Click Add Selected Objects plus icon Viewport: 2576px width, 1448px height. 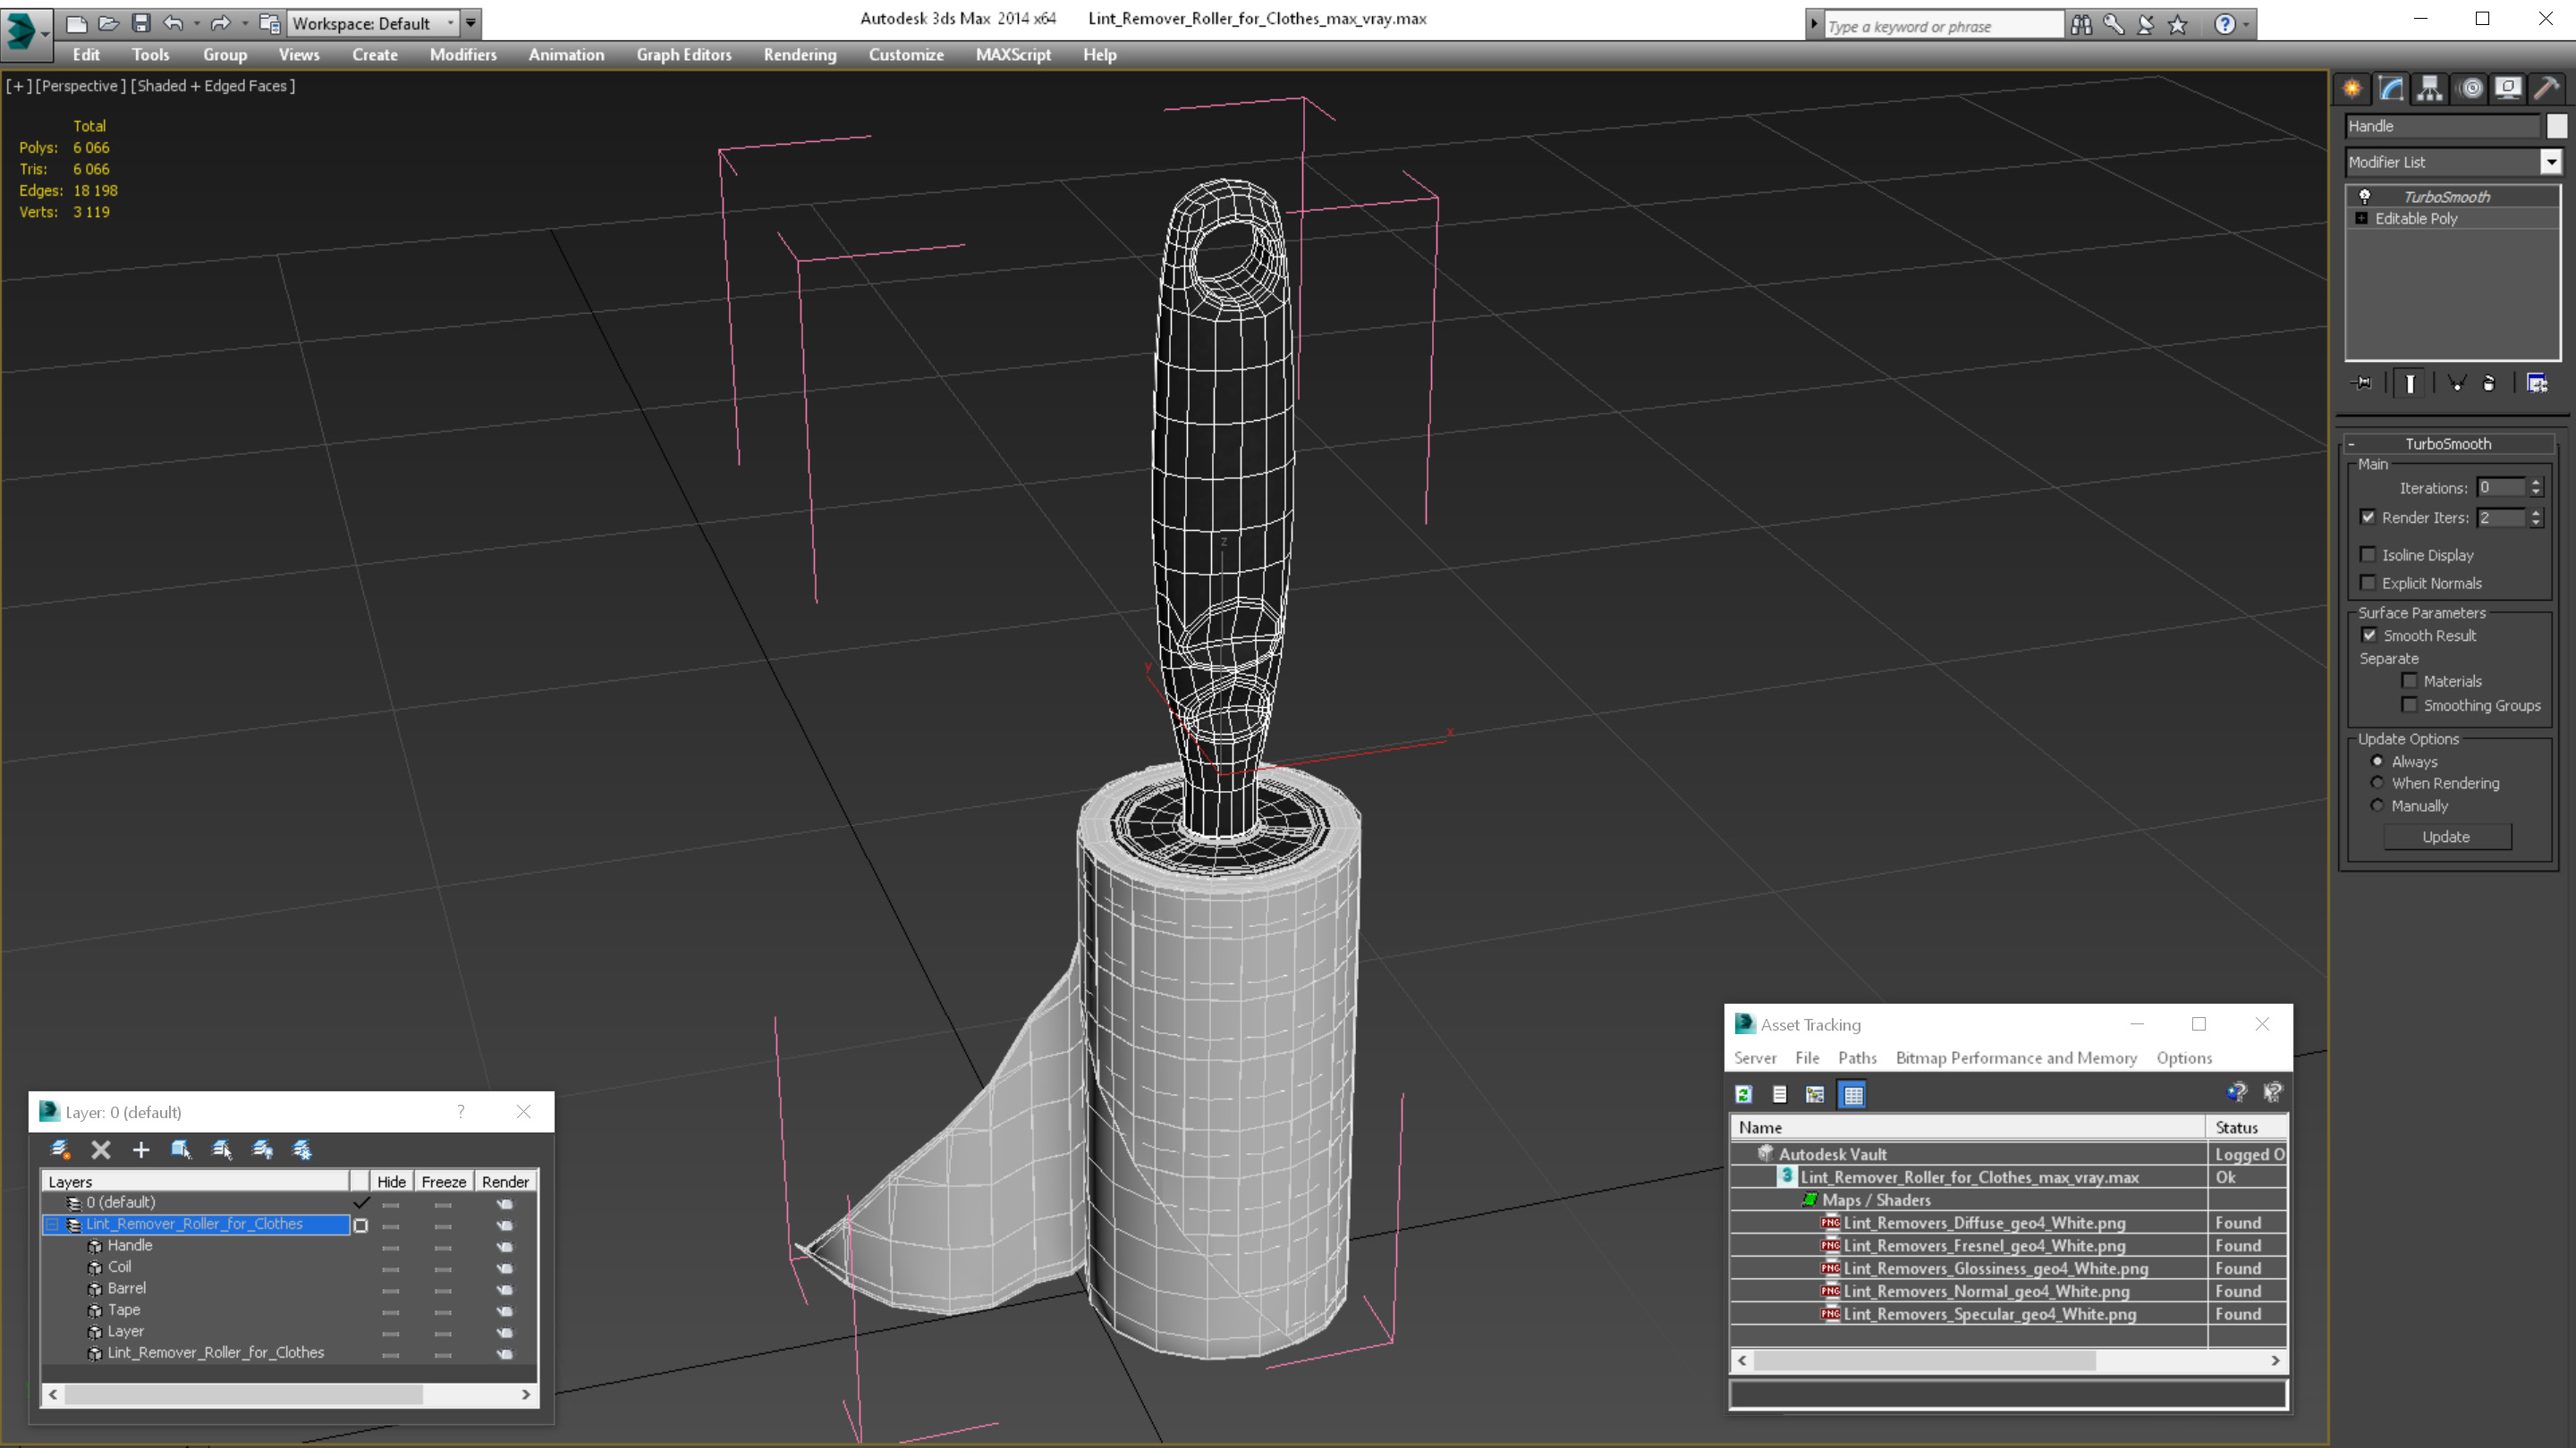[141, 1149]
